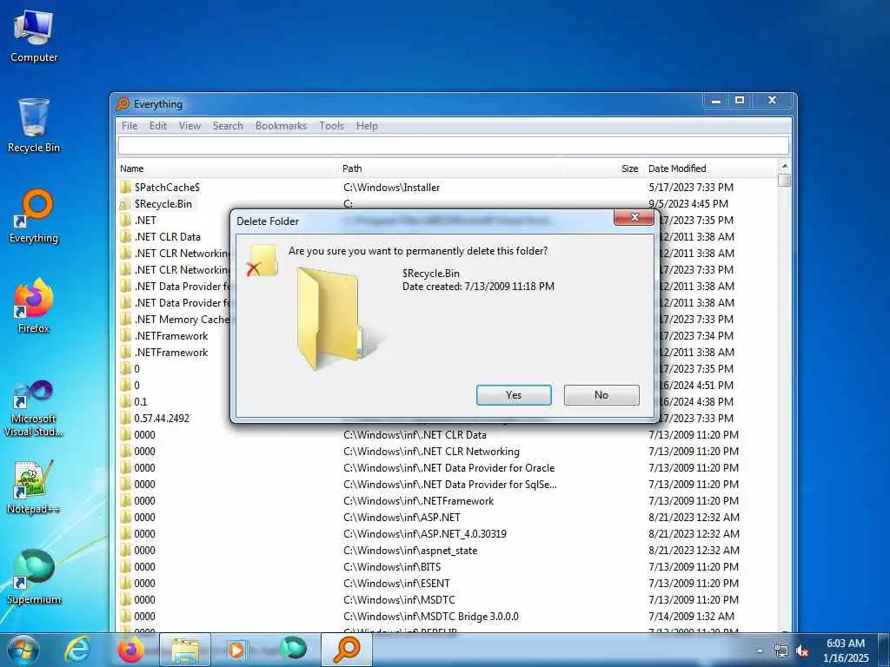Click the Everything title bar magnifier icon

[123, 104]
